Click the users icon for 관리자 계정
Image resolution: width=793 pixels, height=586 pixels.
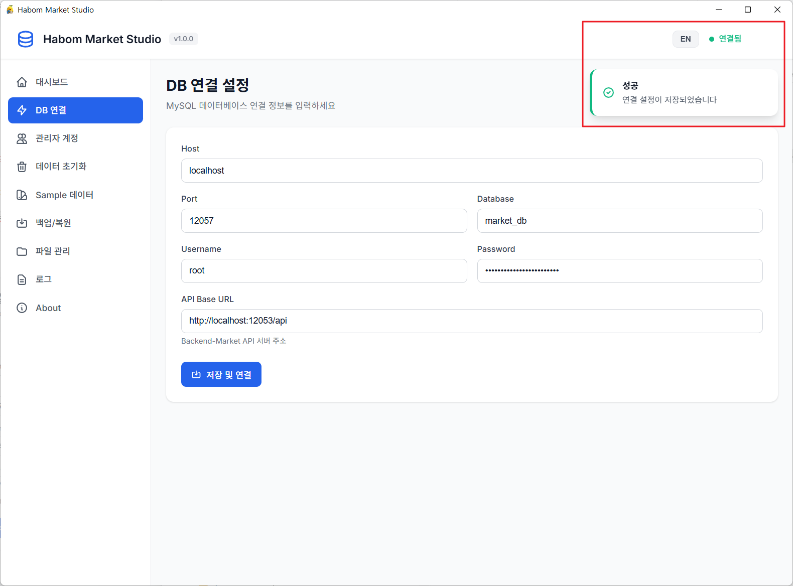point(22,138)
